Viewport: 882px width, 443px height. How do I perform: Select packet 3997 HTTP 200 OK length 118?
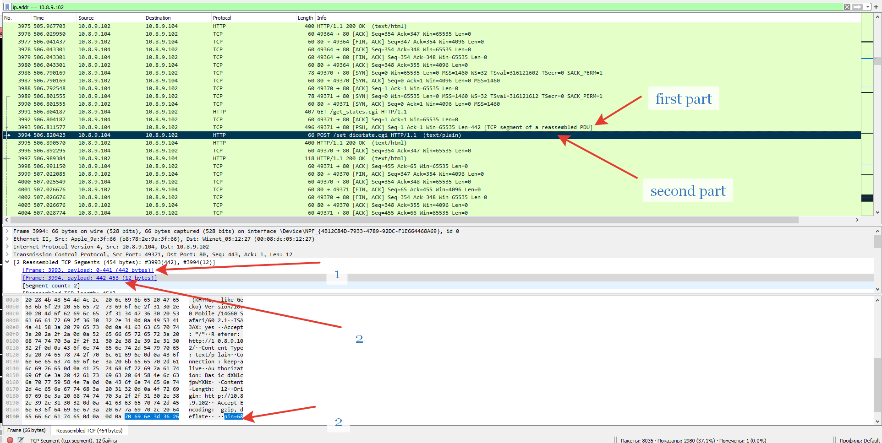[x=432, y=158]
